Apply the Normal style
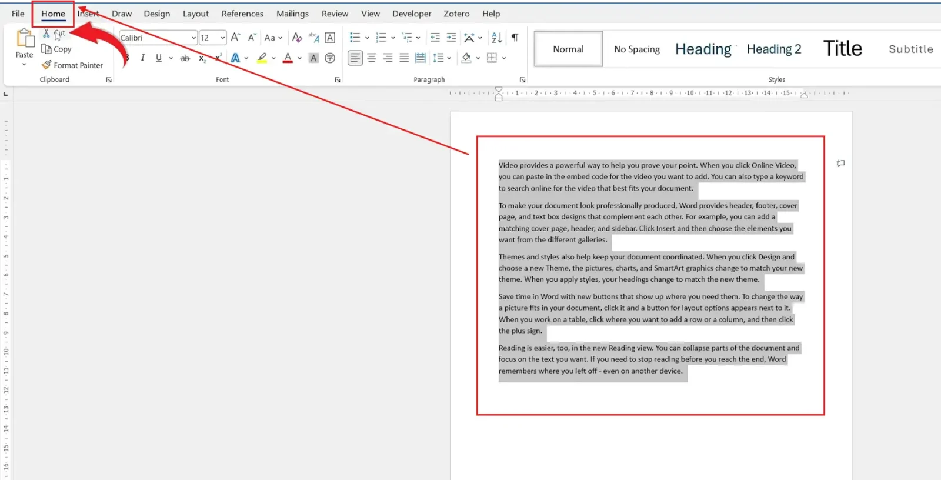The image size is (941, 480). point(568,49)
